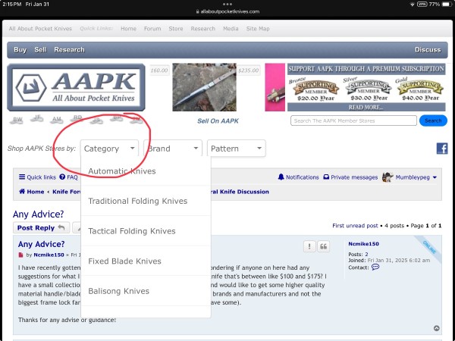The image size is (455, 341).
Task: Click the Bronze Supporting Member badge
Action: [315, 89]
